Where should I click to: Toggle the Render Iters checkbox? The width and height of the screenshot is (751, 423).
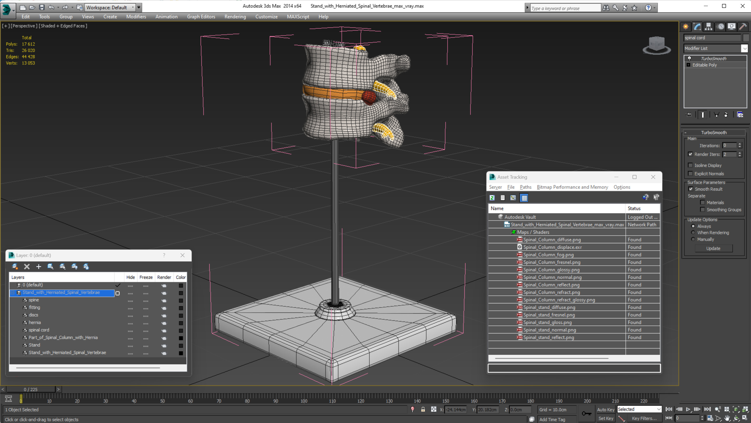point(690,154)
